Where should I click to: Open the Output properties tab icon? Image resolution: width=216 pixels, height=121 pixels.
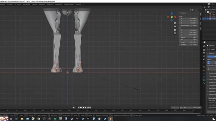tap(204, 53)
